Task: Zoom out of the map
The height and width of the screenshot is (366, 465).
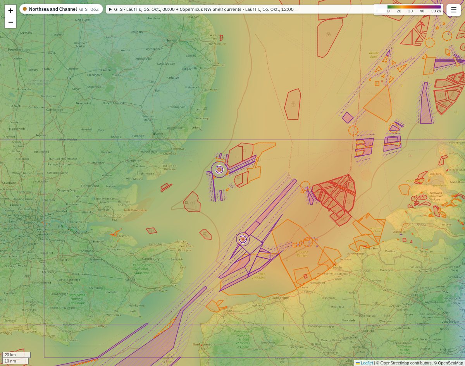Action: point(10,22)
